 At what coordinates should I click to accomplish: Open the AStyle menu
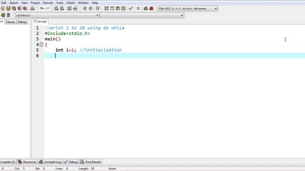pos(71,3)
